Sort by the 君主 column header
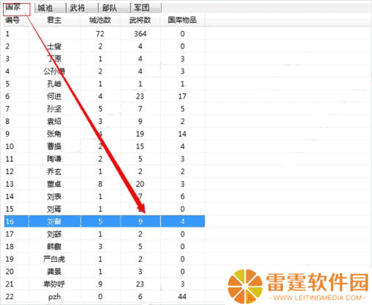 (x=54, y=20)
